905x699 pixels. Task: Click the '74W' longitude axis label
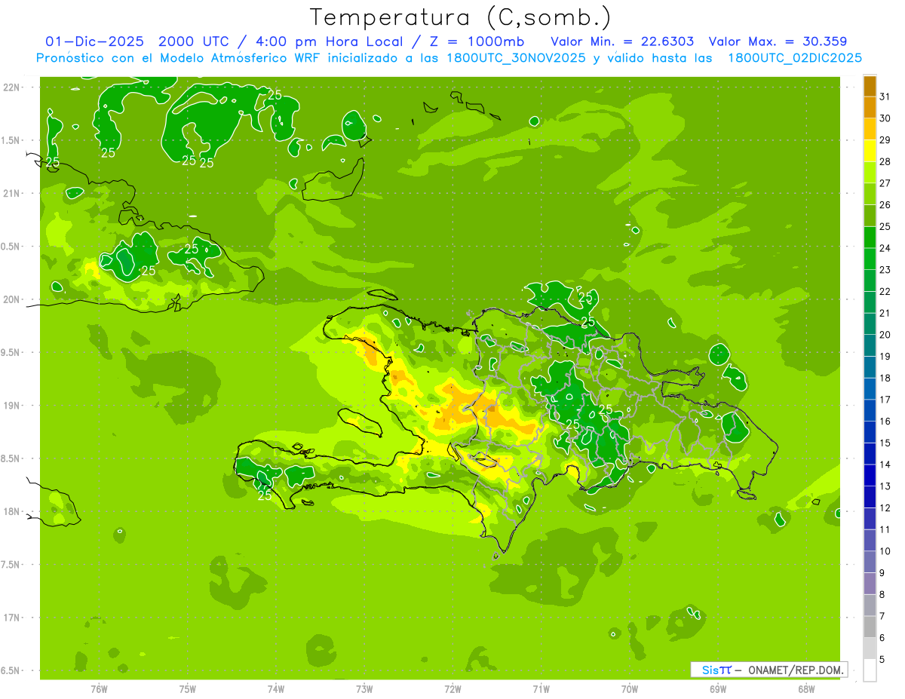[x=276, y=688]
